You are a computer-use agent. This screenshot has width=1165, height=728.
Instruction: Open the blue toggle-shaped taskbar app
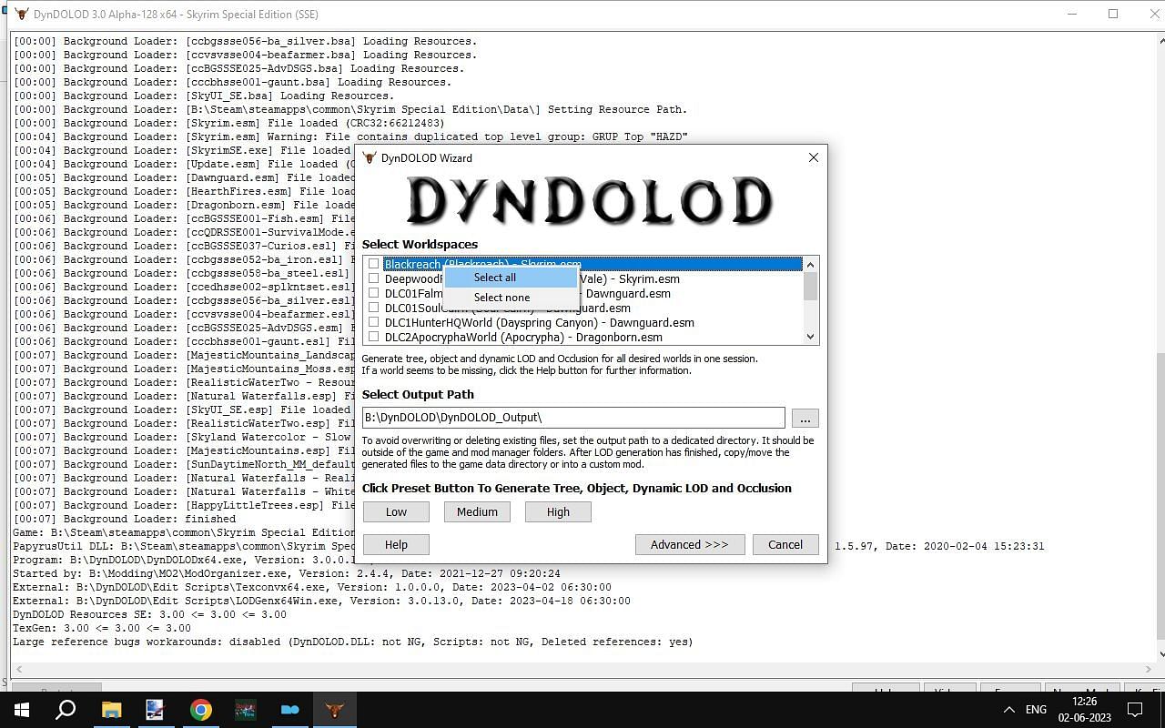coord(289,710)
